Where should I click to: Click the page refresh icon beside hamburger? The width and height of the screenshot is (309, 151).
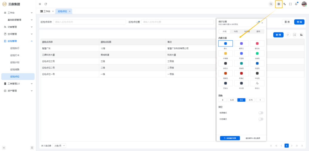coord(46,4)
